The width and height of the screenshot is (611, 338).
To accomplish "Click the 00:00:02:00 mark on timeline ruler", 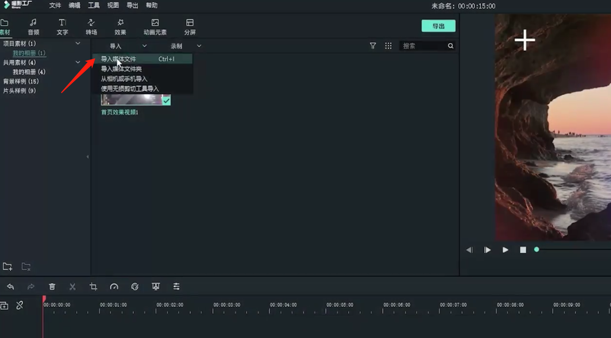I will point(169,305).
